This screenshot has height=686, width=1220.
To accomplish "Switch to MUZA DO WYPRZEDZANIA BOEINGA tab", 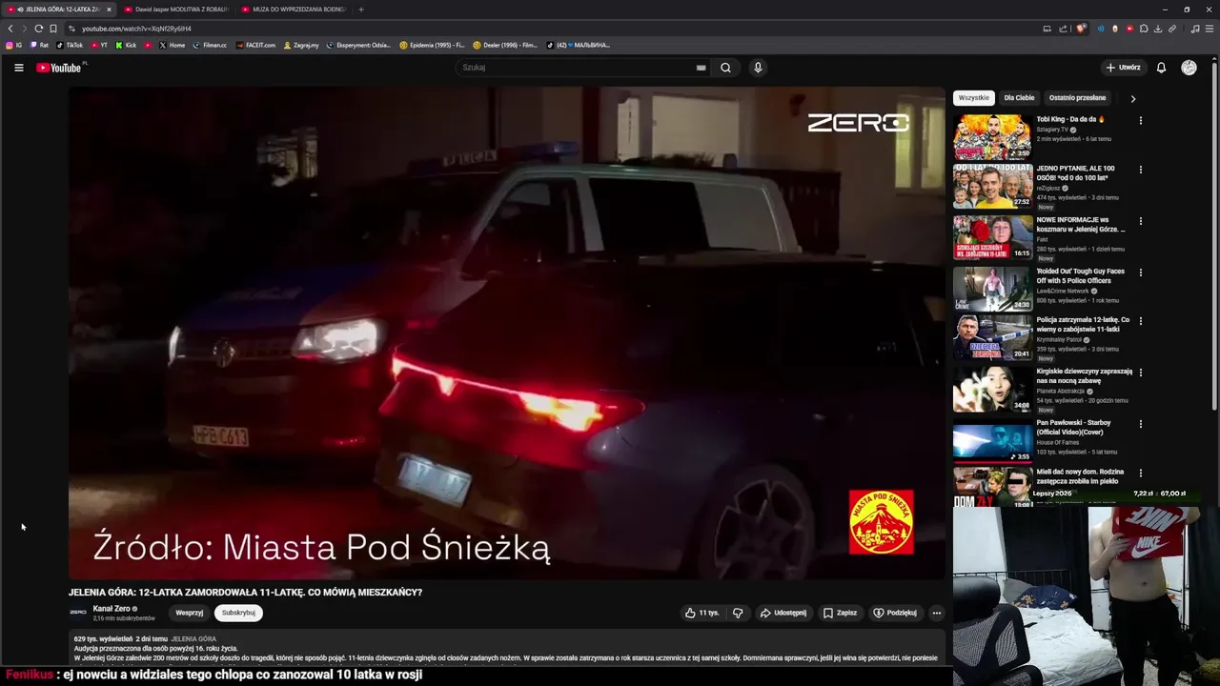I will (x=294, y=10).
